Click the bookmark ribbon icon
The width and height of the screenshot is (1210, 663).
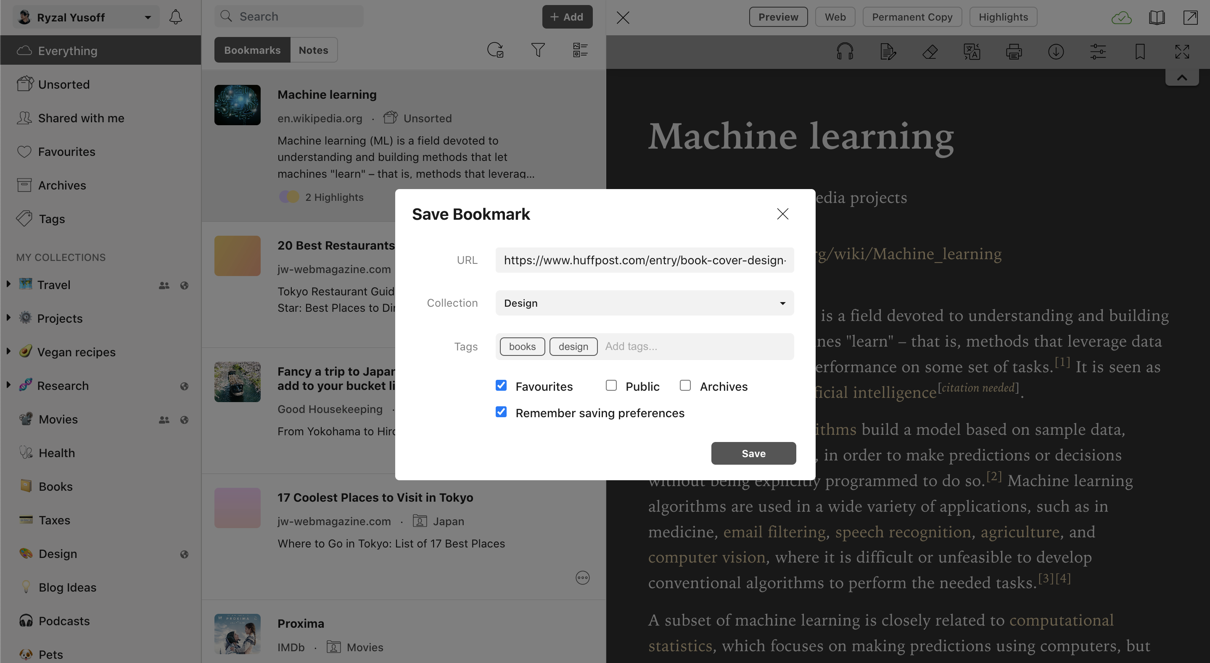(1139, 51)
